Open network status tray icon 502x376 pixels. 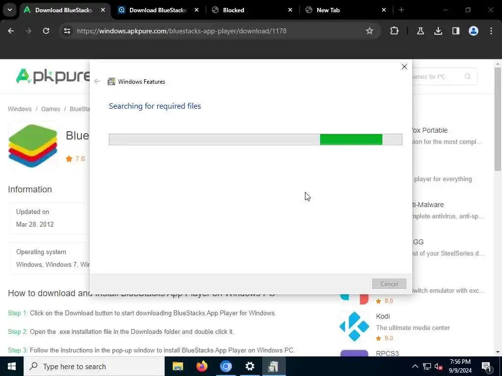point(427,366)
